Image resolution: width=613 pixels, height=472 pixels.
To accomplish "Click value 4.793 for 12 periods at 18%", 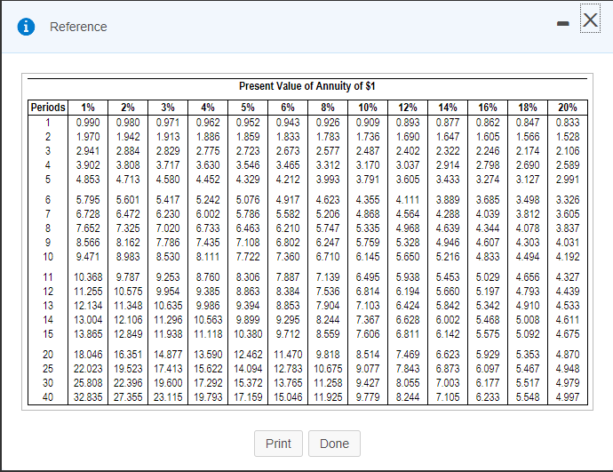I will tap(528, 292).
